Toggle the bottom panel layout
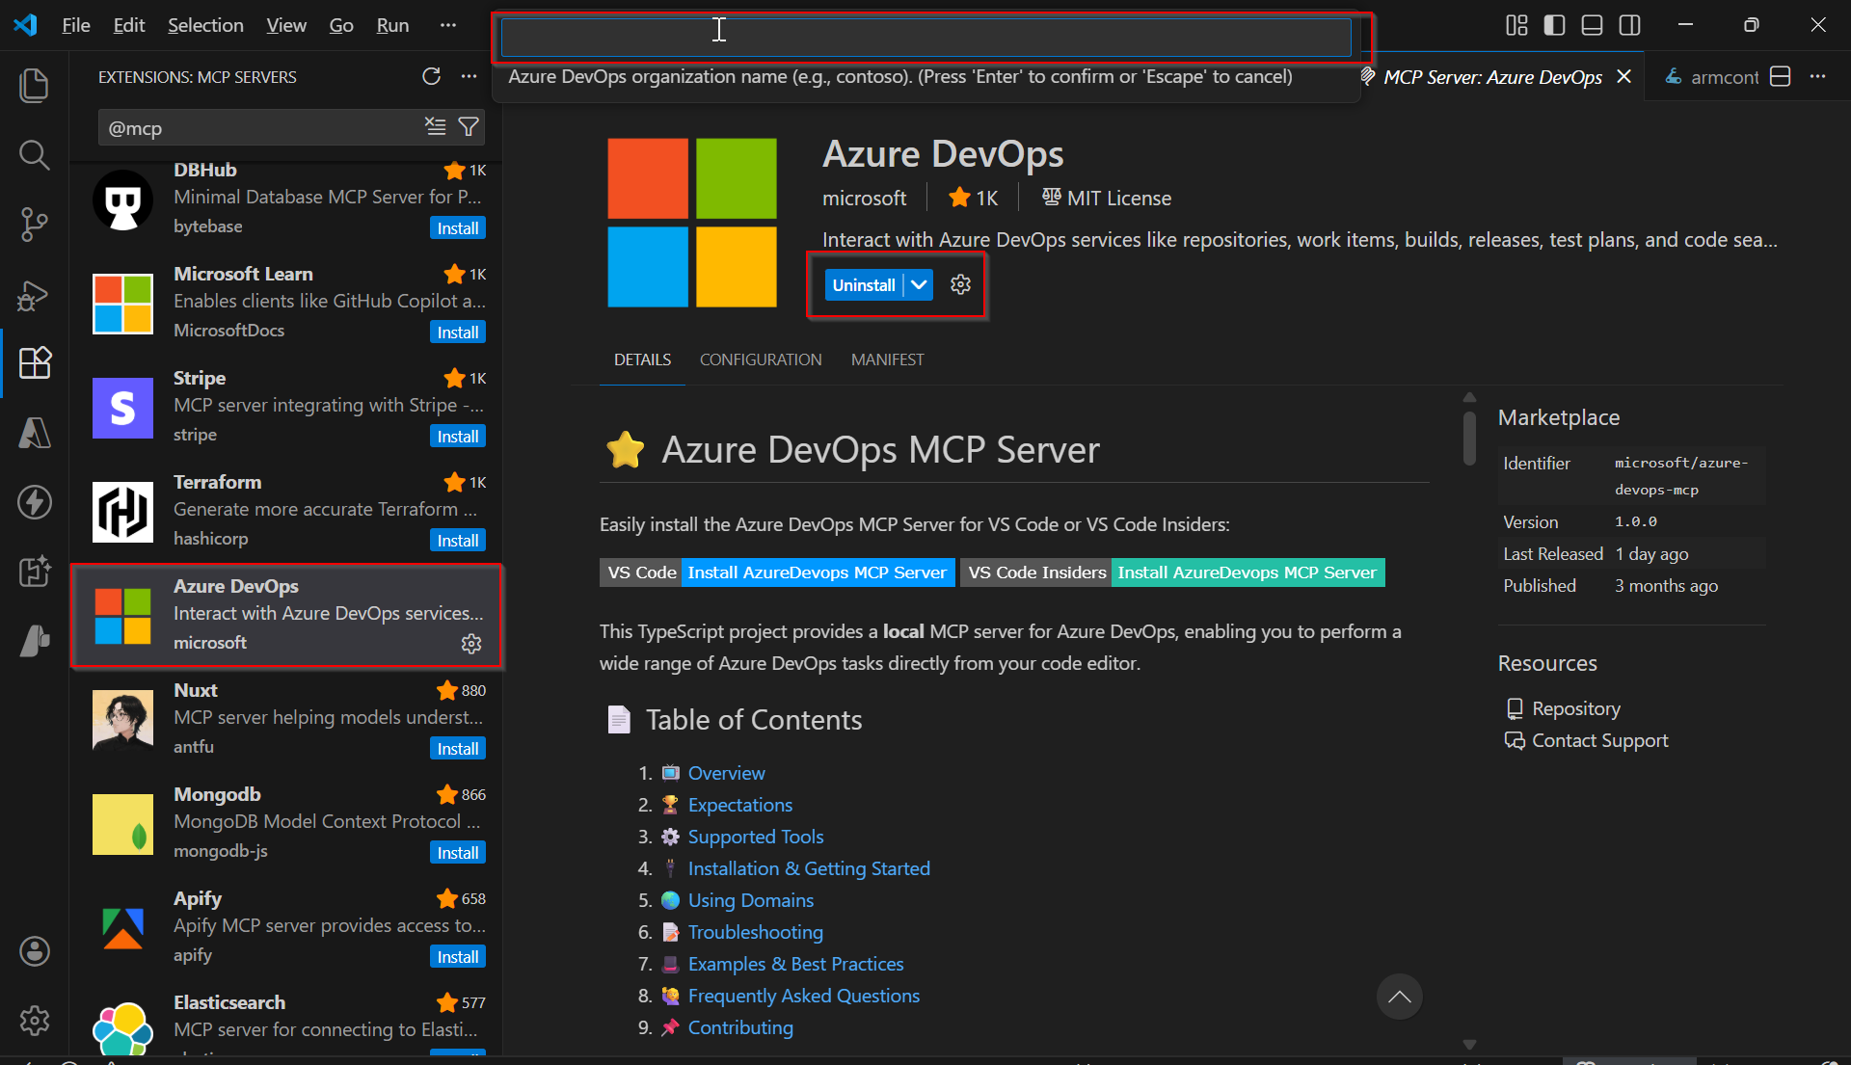 click(1592, 25)
